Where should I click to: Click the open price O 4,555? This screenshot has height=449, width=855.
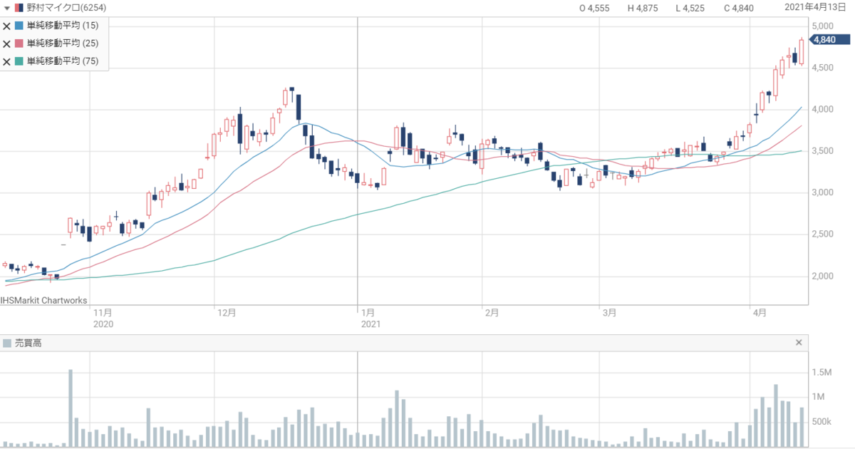point(596,8)
